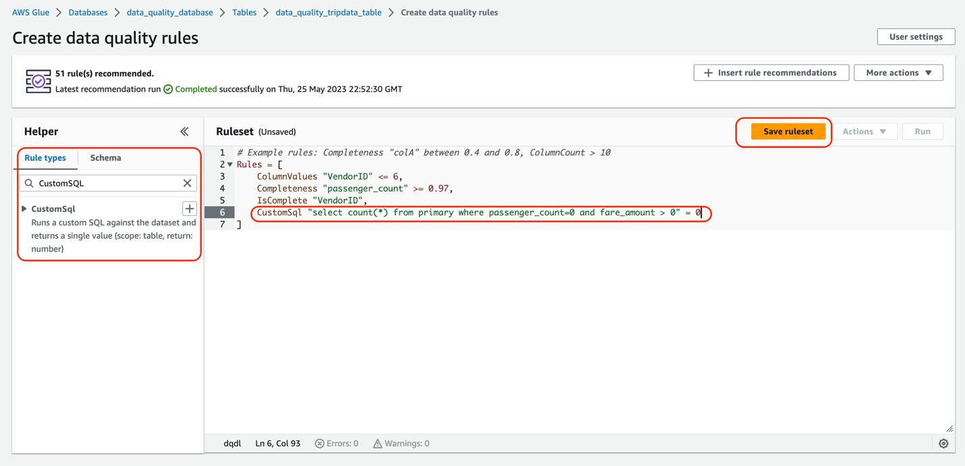
Task: Go to AWS Glue breadcrumb
Action: pyautogui.click(x=30, y=12)
